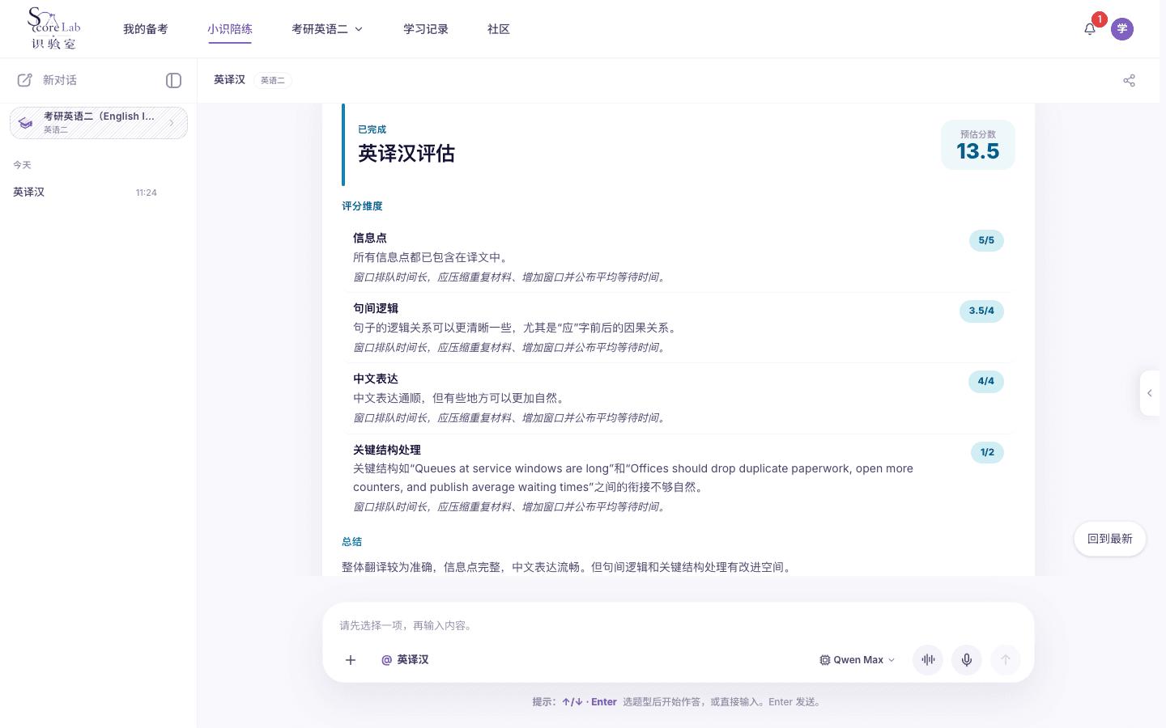
Task: Open the ScoreLab logo home link
Action: [54, 28]
